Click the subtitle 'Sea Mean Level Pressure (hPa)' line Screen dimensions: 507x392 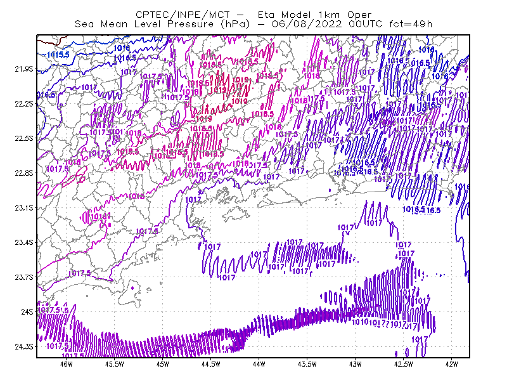253,24
